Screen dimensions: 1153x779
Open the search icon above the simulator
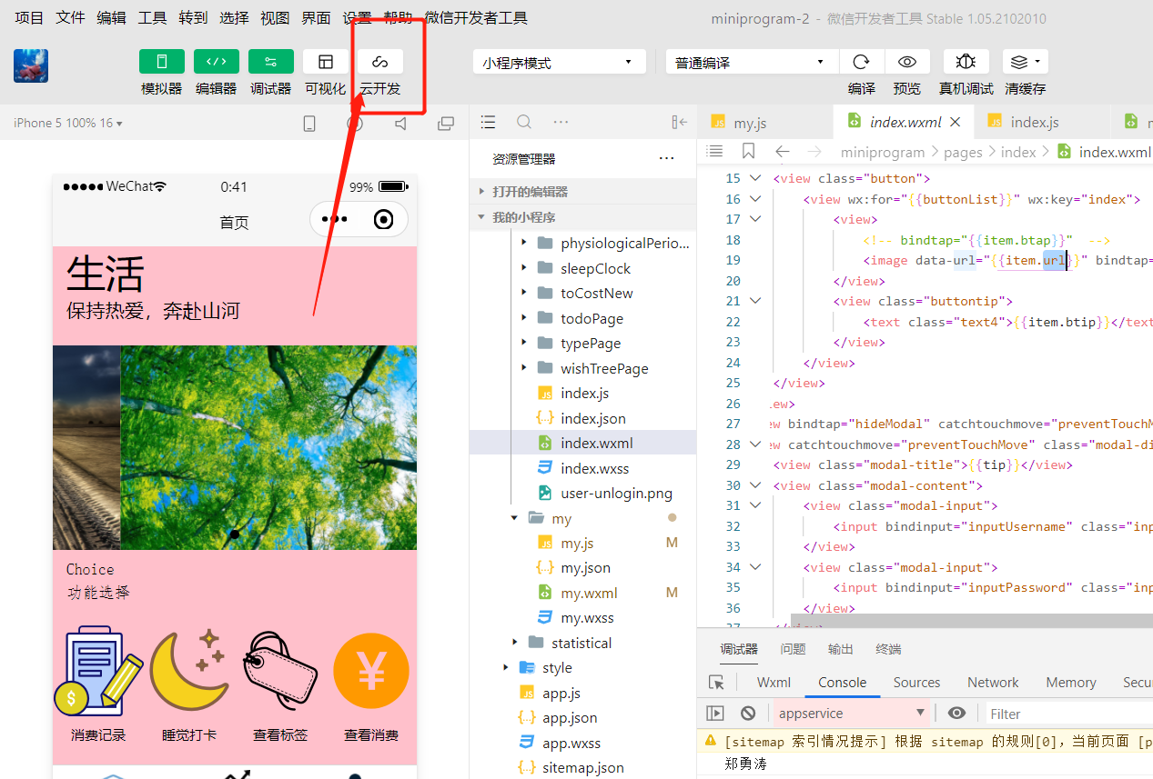click(522, 121)
